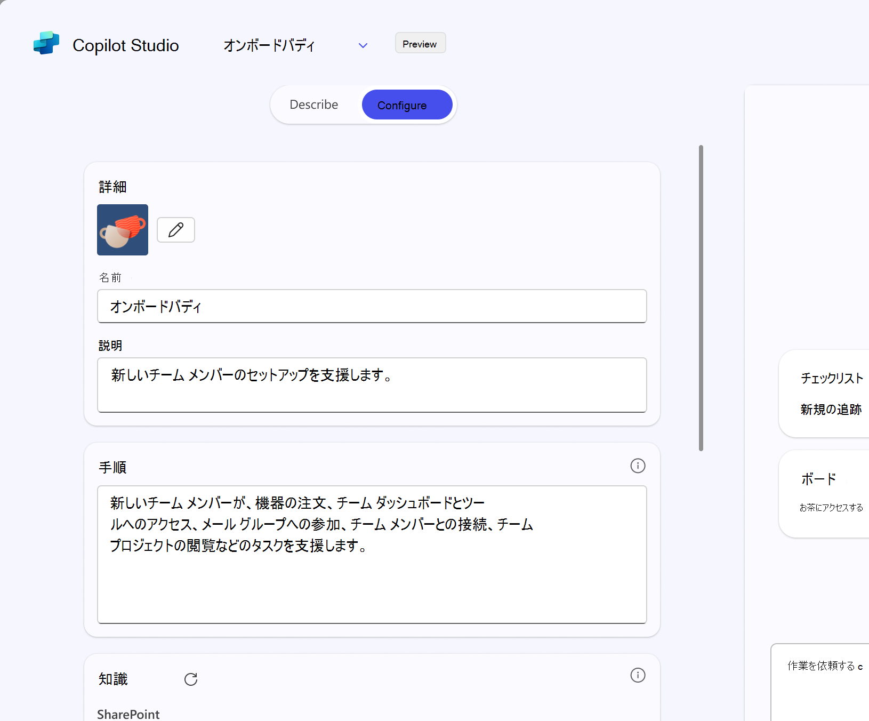The height and width of the screenshot is (721, 869).
Task: Open the info icon in the 知識 section
Action: [638, 675]
